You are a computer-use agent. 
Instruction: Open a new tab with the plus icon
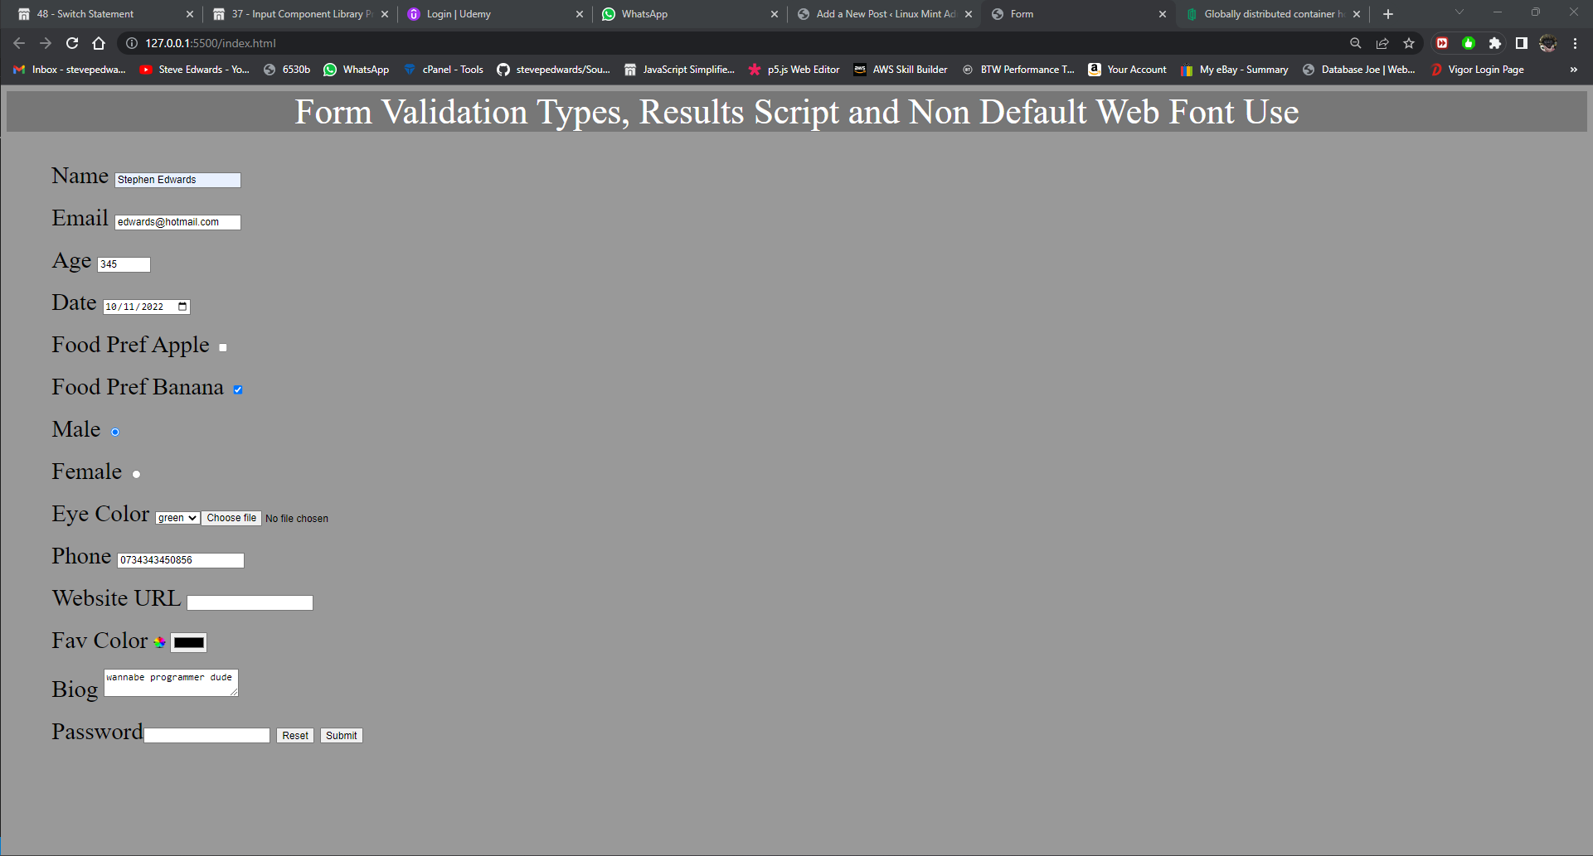(x=1388, y=14)
